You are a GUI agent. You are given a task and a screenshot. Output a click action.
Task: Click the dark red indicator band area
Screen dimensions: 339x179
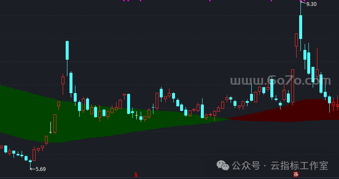pyautogui.click(x=297, y=111)
